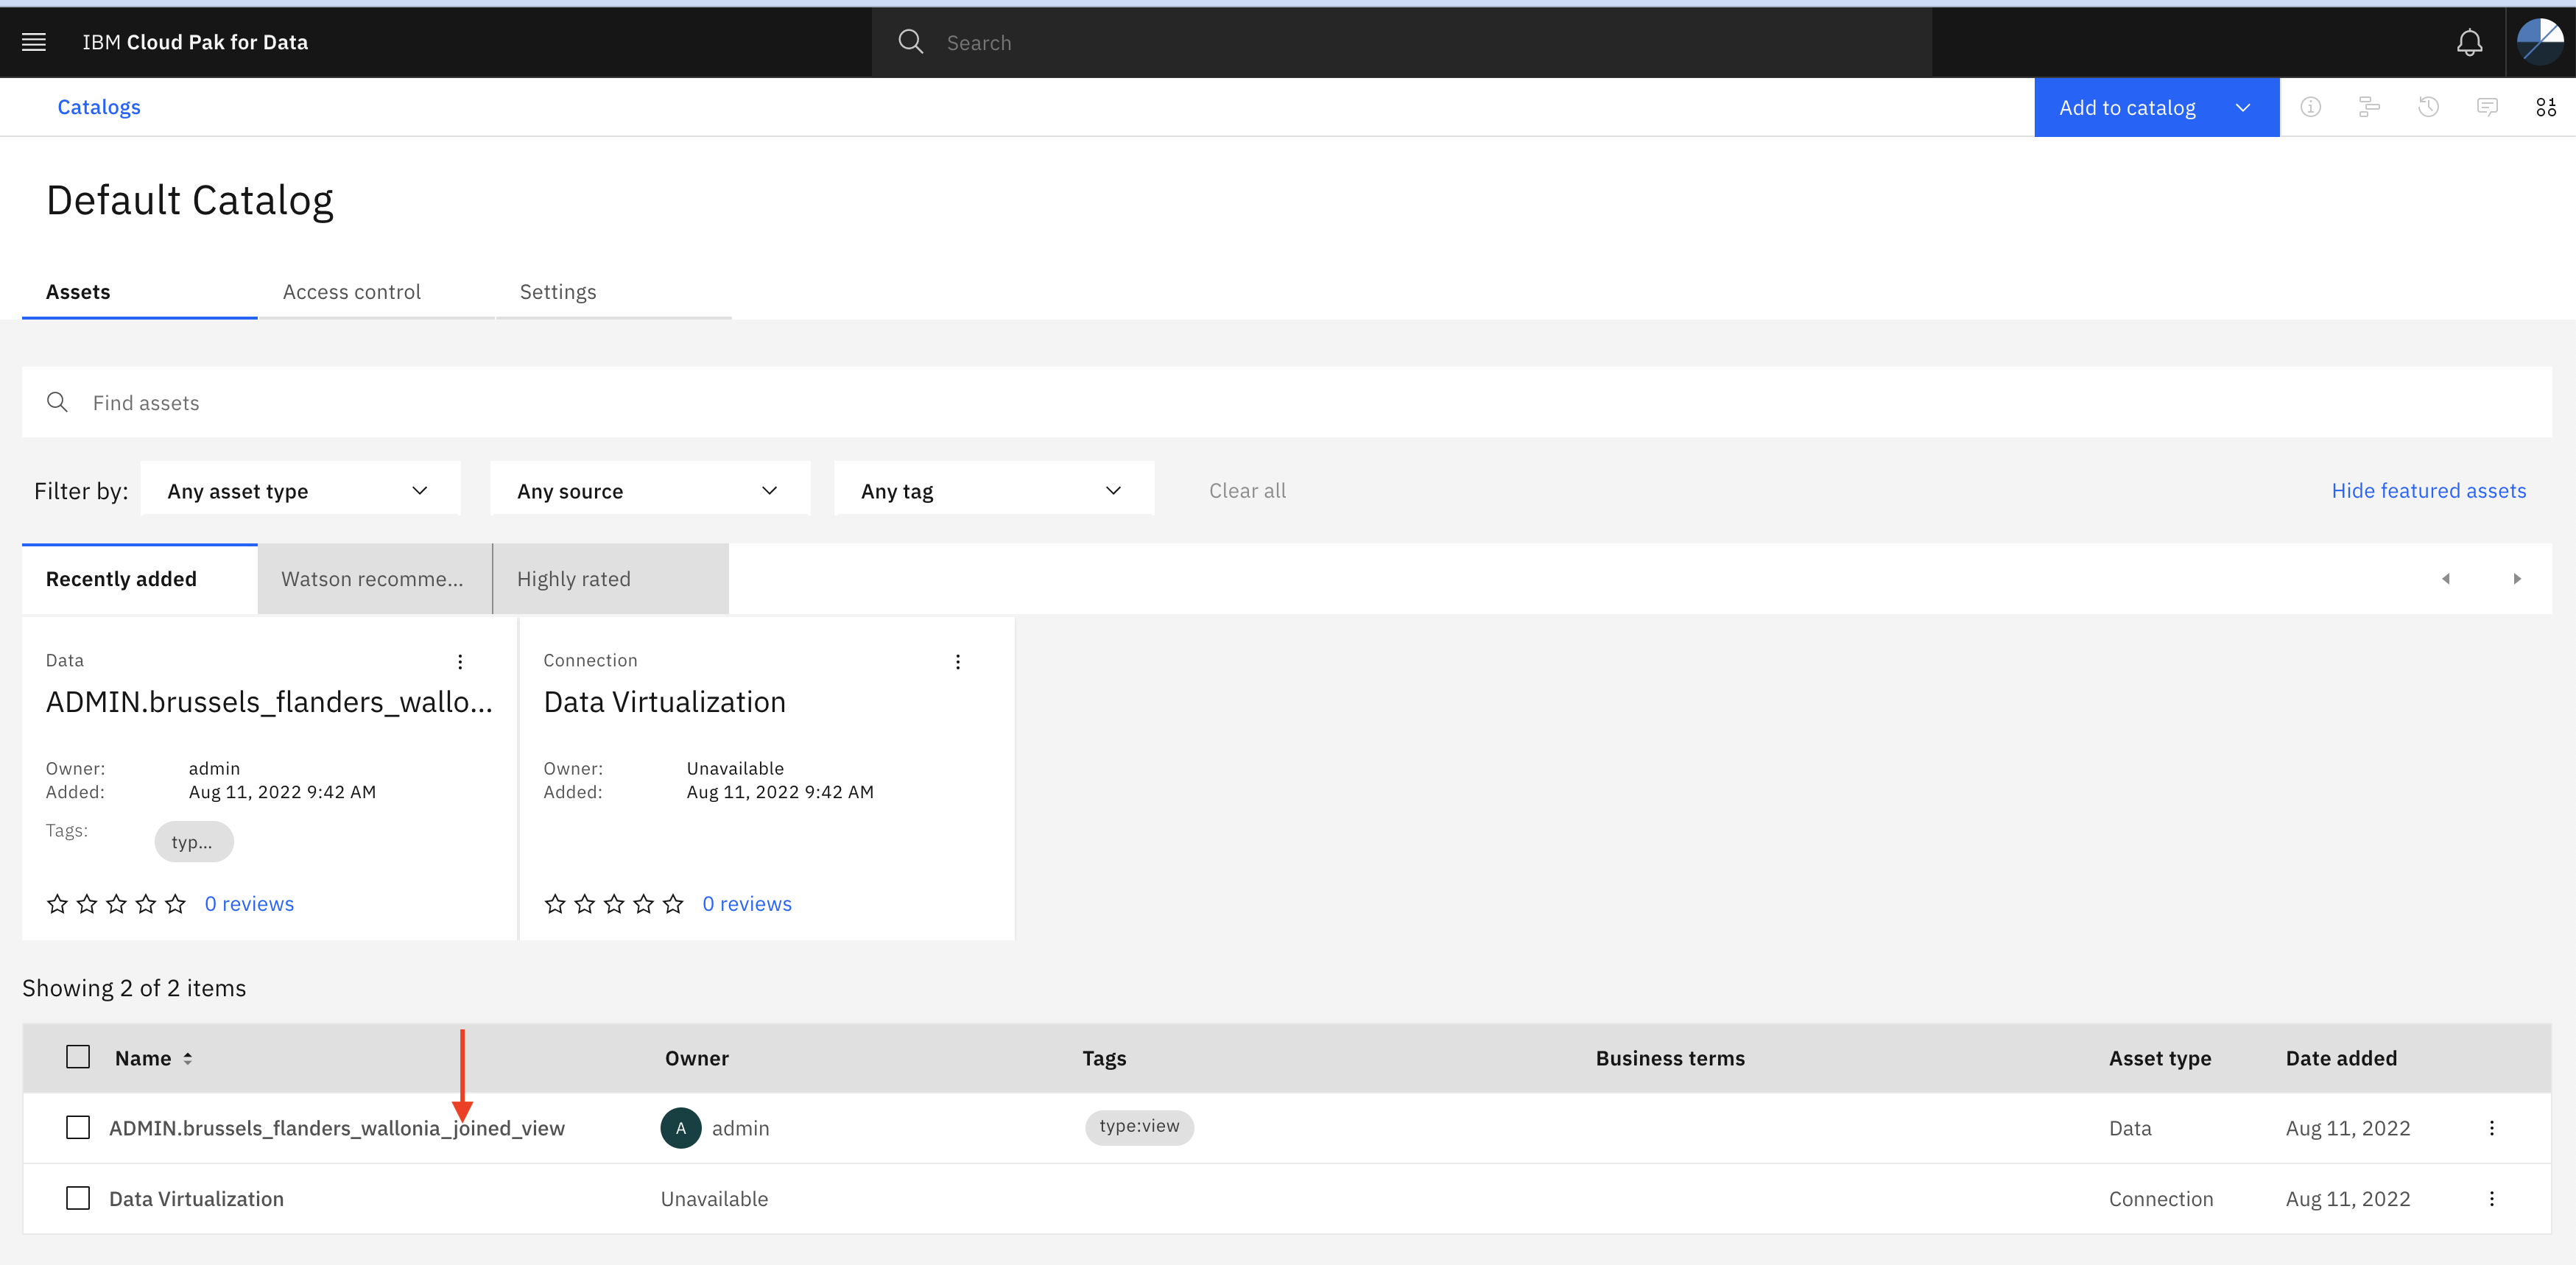The image size is (2576, 1265).
Task: Click the Catalogs breadcrumb link
Action: point(99,107)
